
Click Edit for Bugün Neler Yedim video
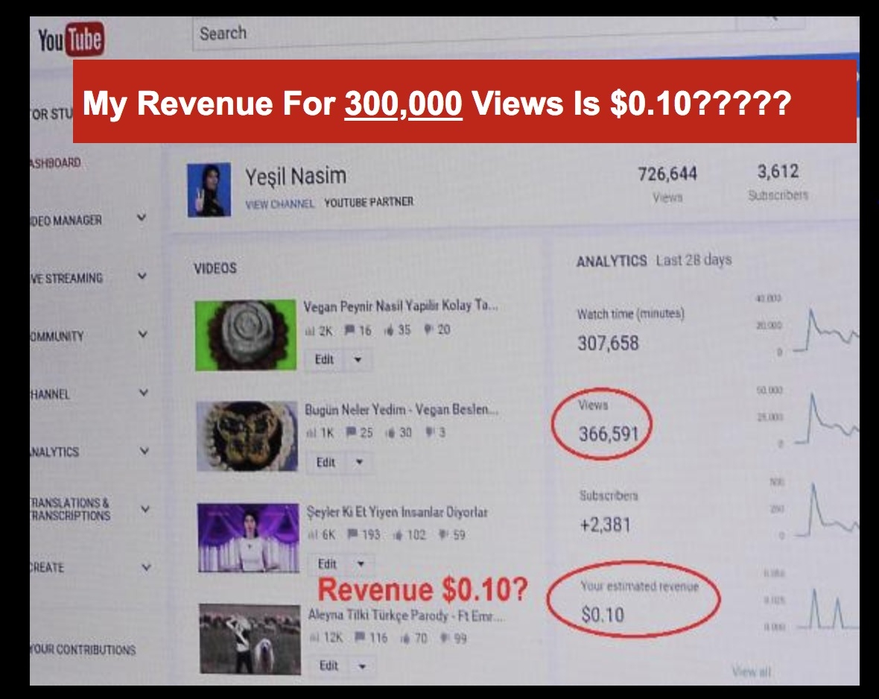326,462
